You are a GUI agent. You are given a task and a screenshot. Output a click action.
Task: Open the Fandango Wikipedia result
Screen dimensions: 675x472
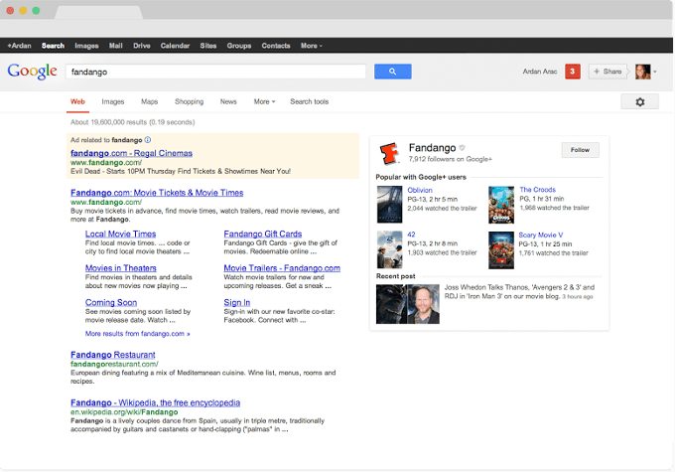[x=155, y=402]
